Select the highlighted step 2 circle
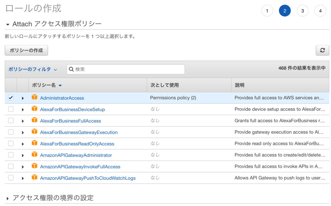The height and width of the screenshot is (206, 331). pyautogui.click(x=285, y=11)
